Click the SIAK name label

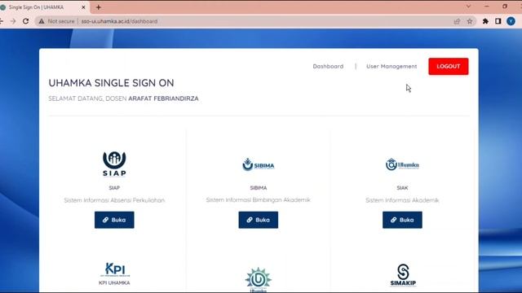pos(402,188)
